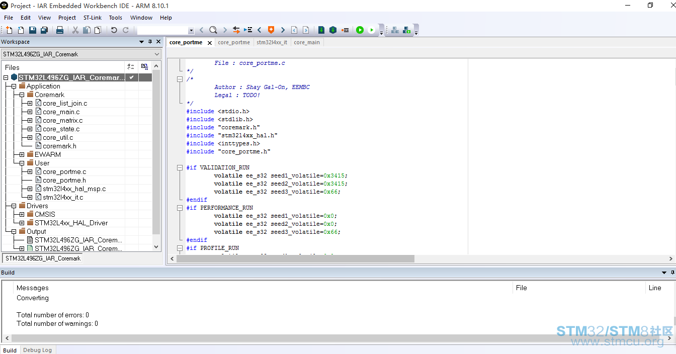The width and height of the screenshot is (676, 354).
Task: Switch to the Debug Log tab
Action: 37,350
